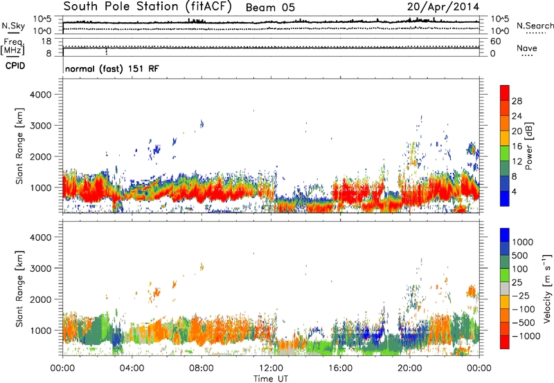
Task: Click the '500' velocity colorbar tick label
Action: pos(520,256)
